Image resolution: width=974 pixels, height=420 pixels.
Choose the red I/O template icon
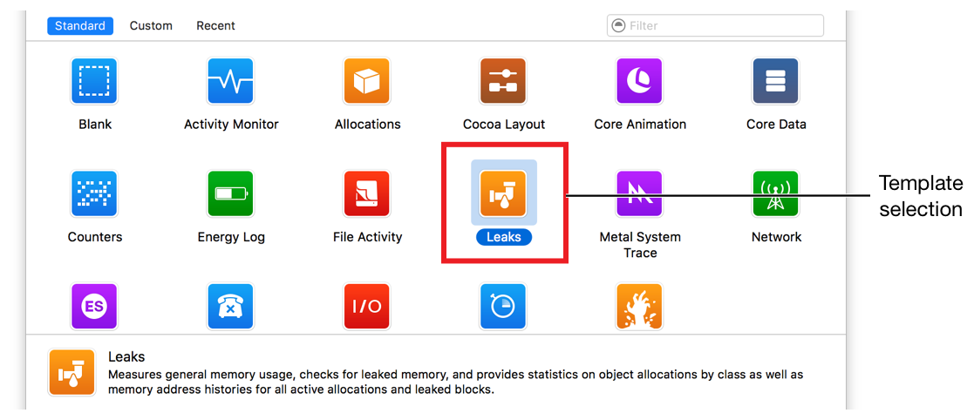pyautogui.click(x=367, y=307)
